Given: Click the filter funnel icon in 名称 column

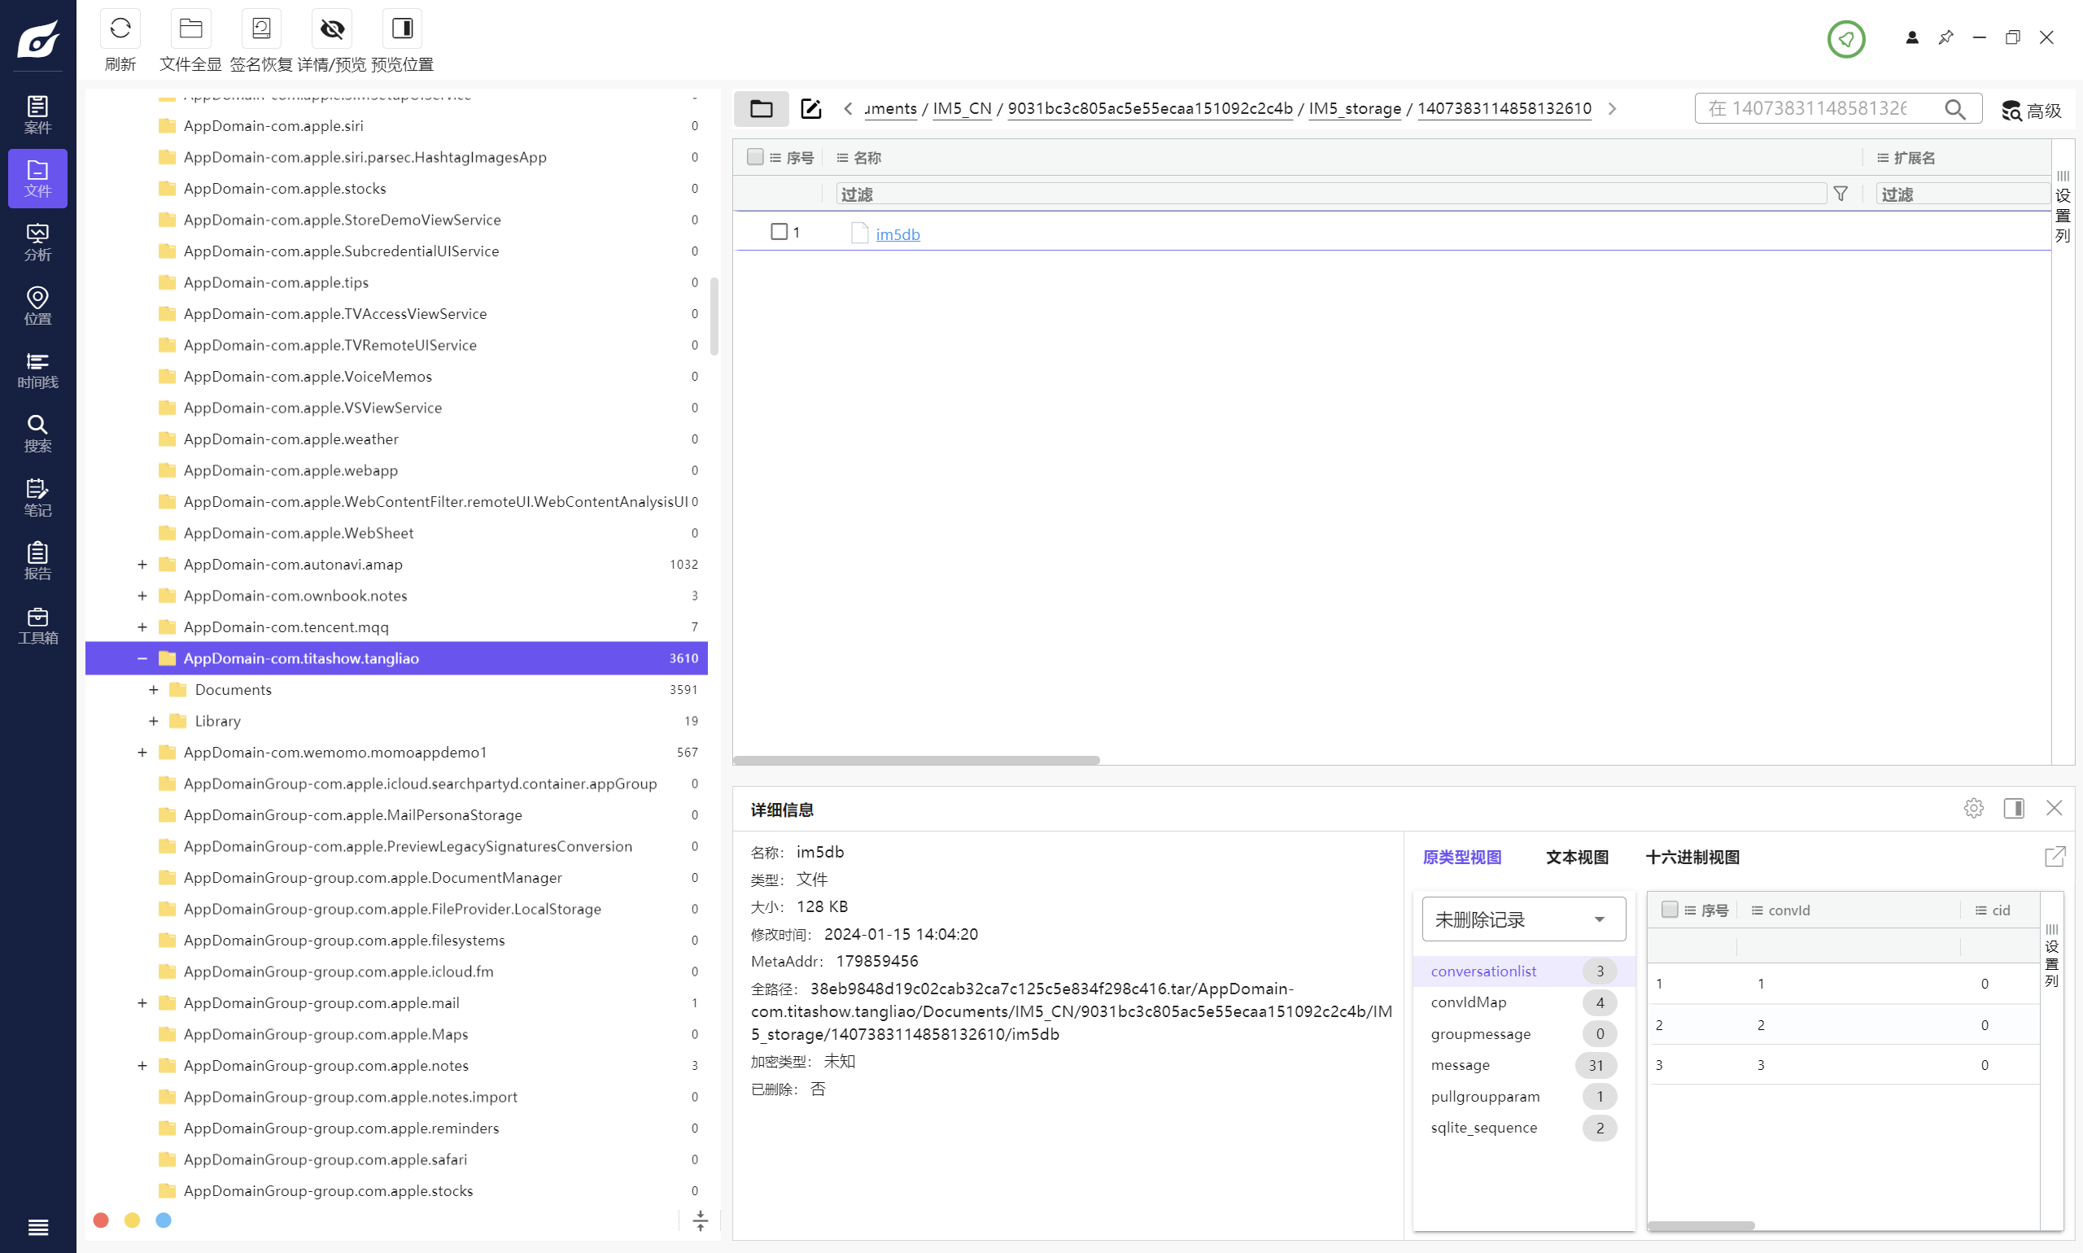Looking at the screenshot, I should coord(1841,194).
